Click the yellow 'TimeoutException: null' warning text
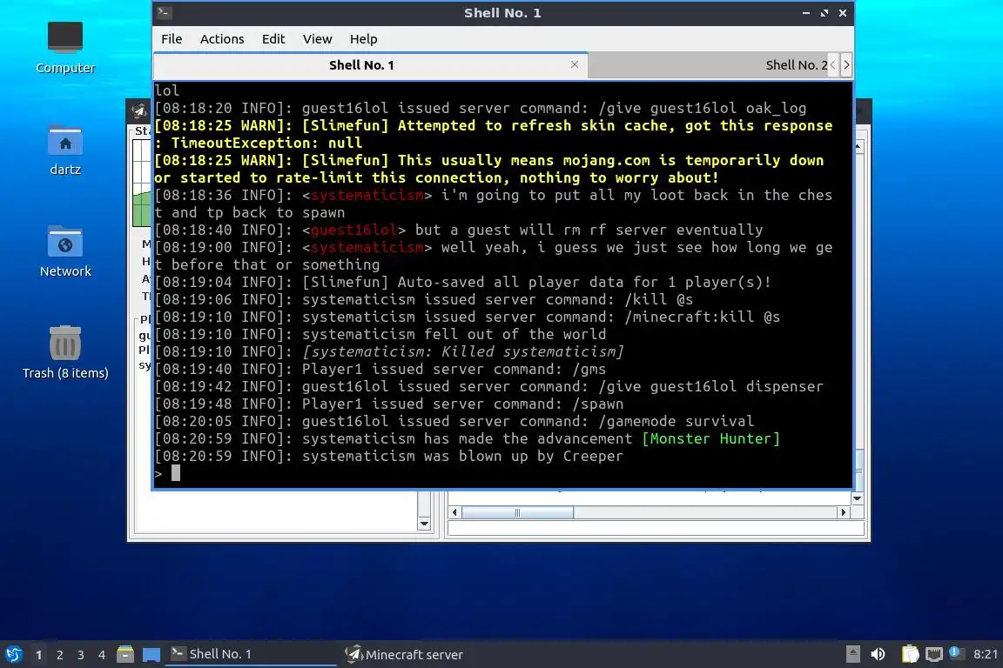The image size is (1003, 668). [x=266, y=144]
